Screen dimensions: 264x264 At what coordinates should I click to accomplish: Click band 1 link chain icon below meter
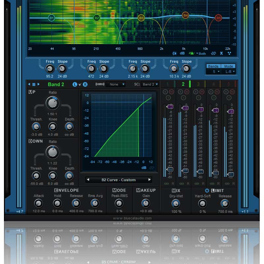tap(166, 183)
